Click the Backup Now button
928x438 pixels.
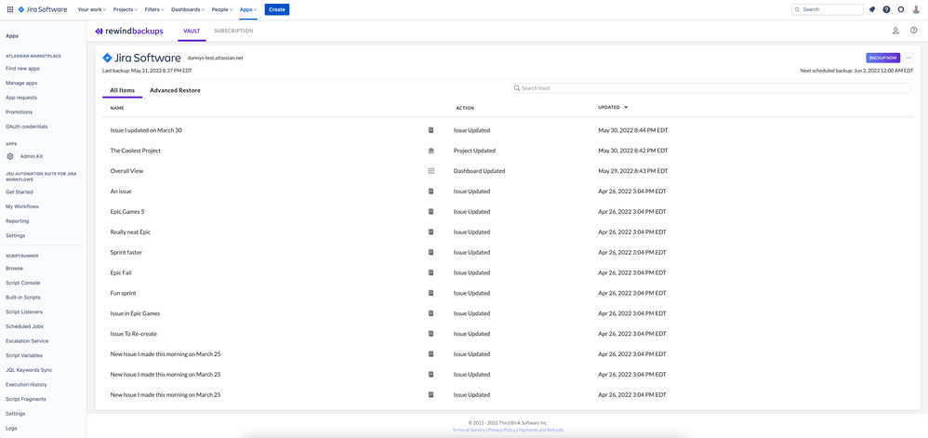[x=883, y=58]
